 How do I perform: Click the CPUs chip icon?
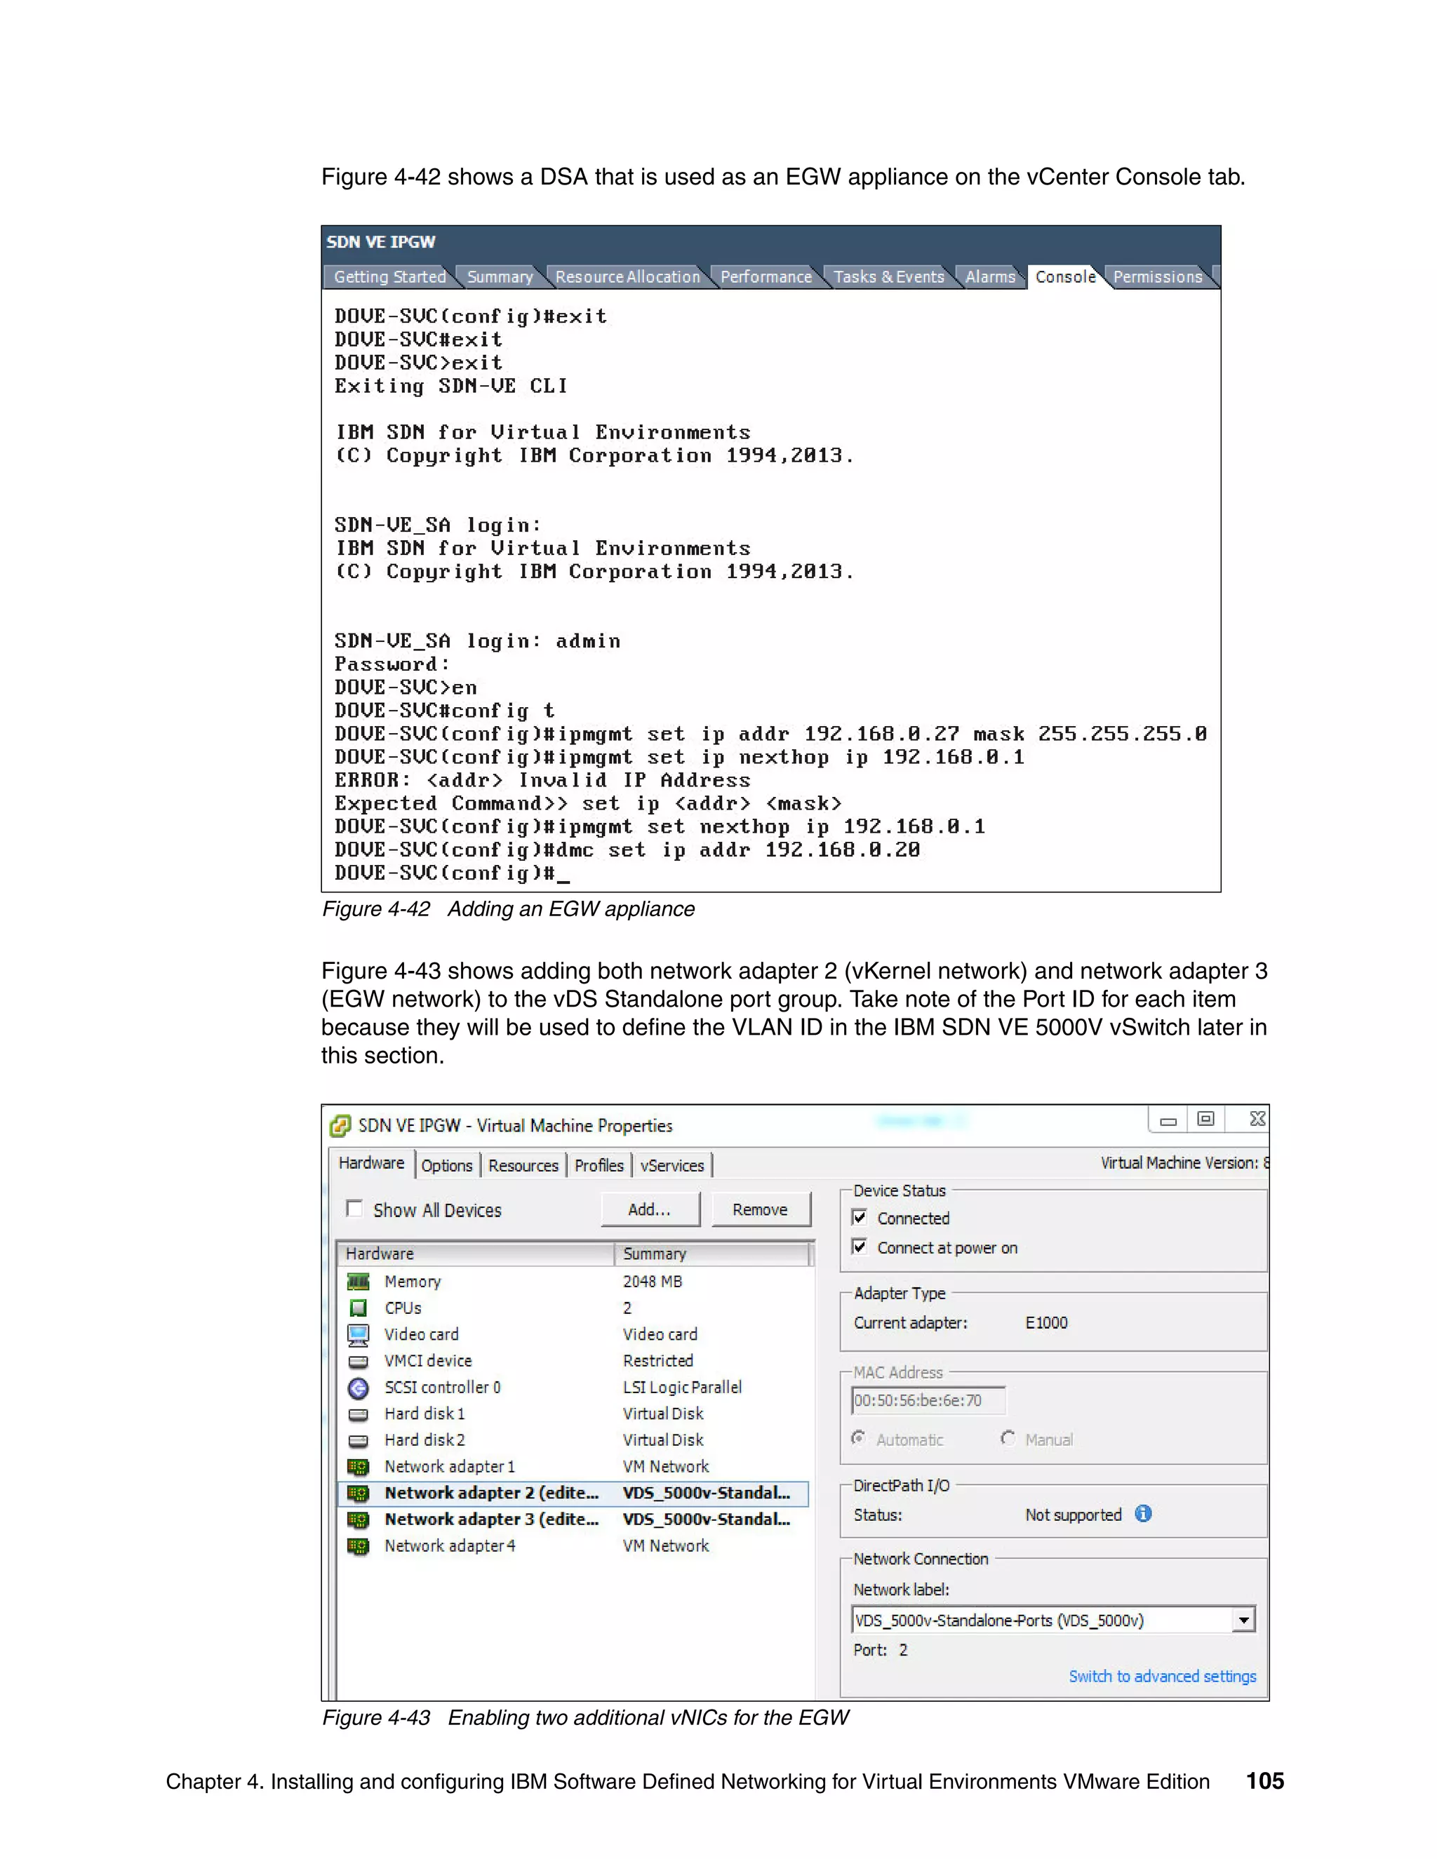click(359, 1308)
